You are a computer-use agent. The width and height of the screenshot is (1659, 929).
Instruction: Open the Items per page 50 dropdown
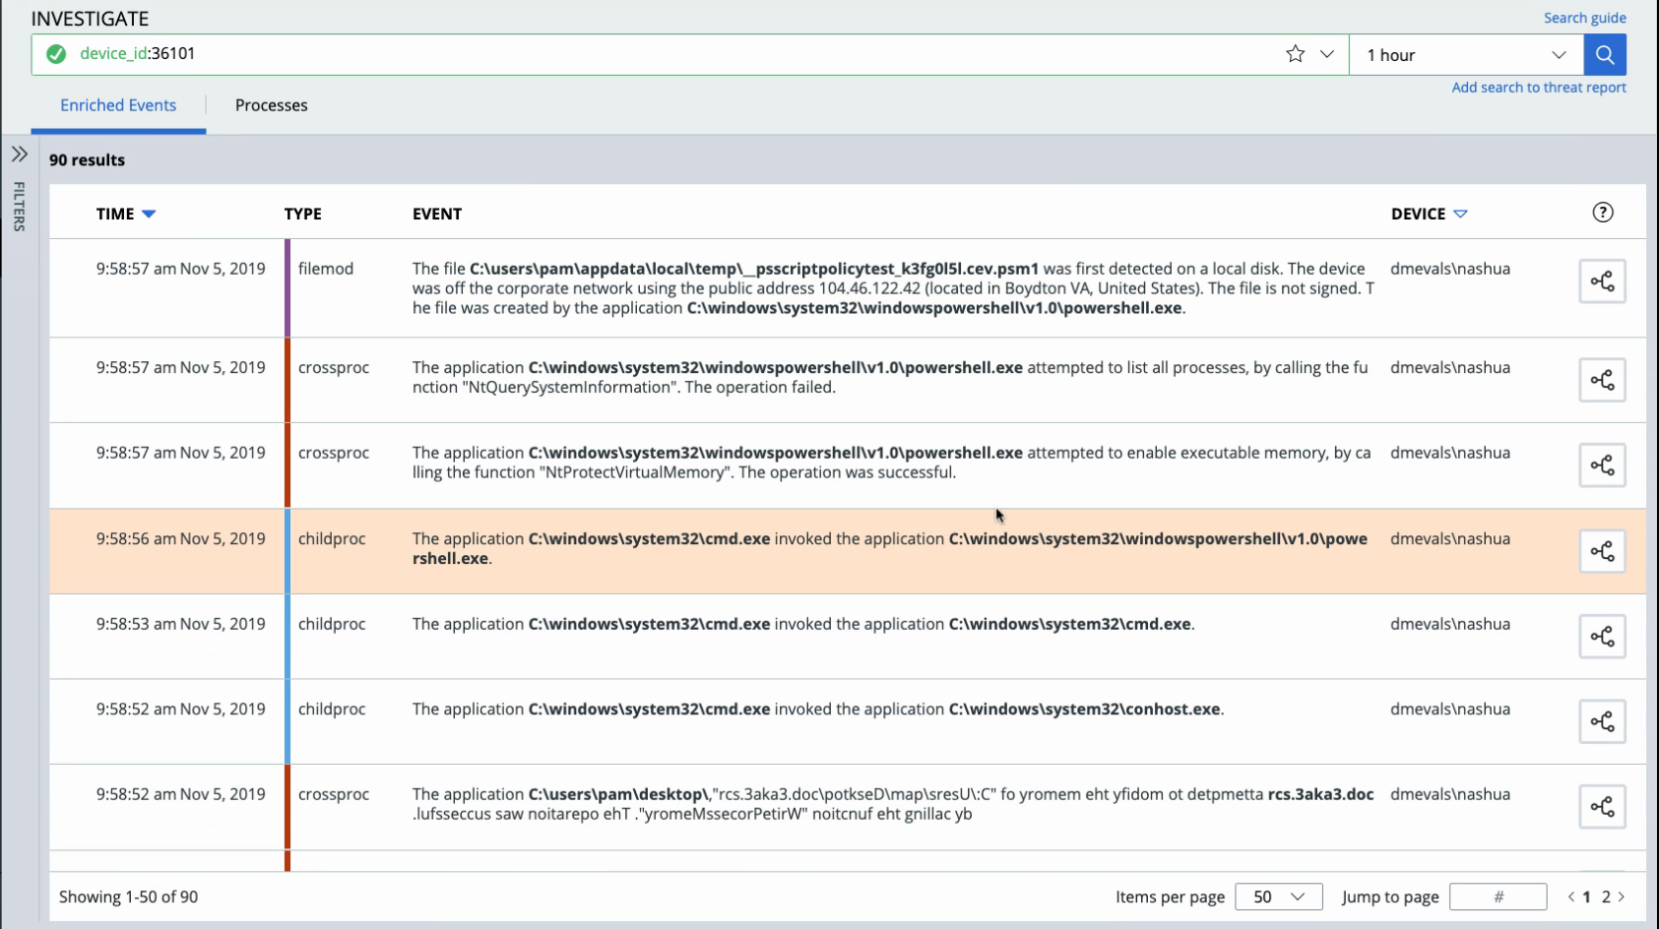(x=1278, y=897)
